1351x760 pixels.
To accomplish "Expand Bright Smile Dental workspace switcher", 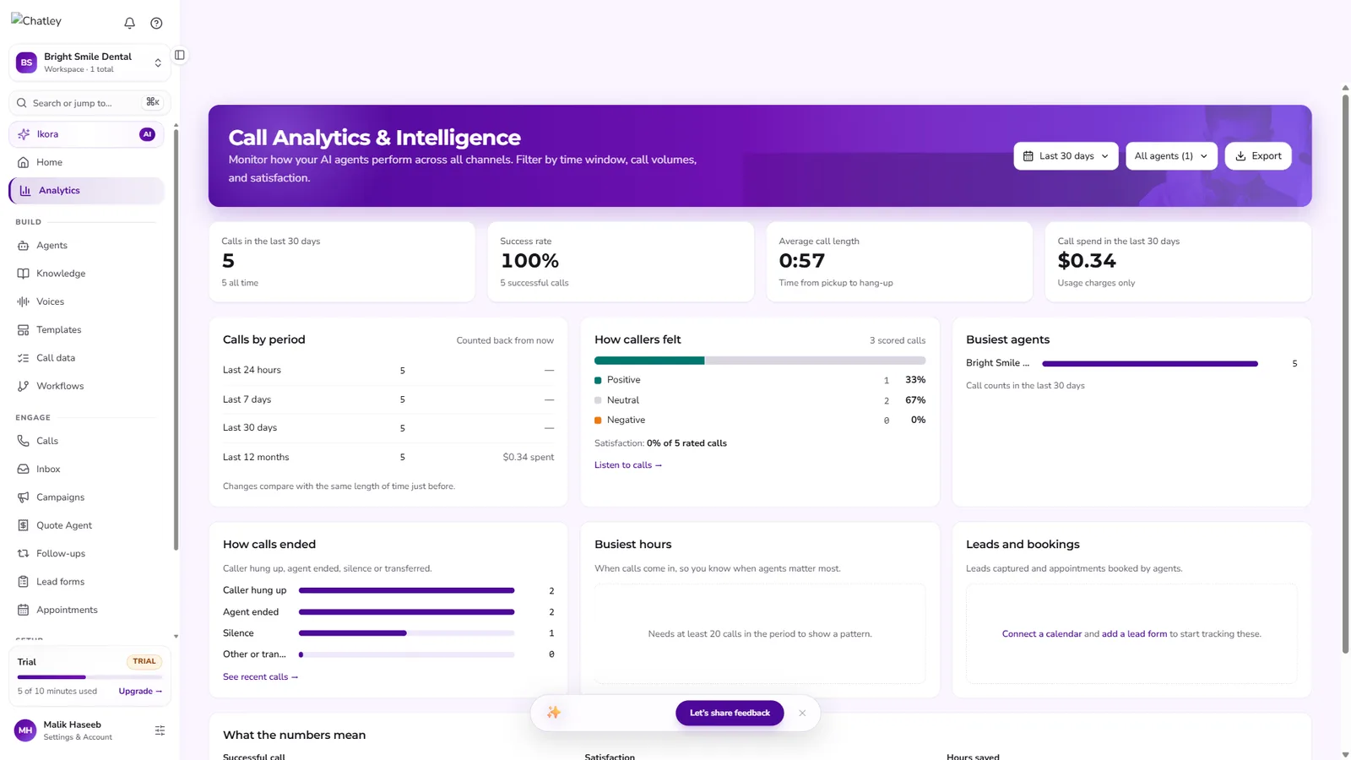I will pos(90,62).
